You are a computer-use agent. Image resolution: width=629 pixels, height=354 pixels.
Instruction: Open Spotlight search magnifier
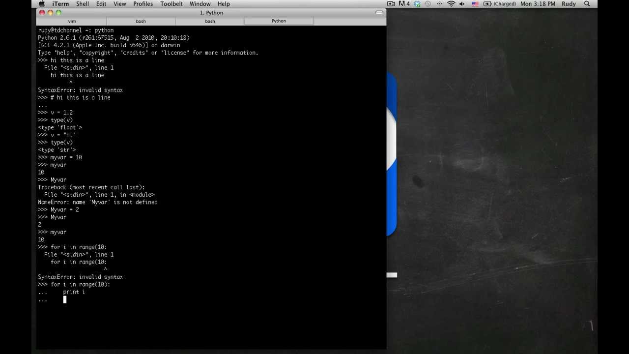587,4
